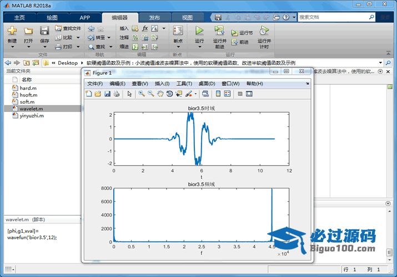Click the figure print icon
This screenshot has height=277, width=397.
[117, 94]
